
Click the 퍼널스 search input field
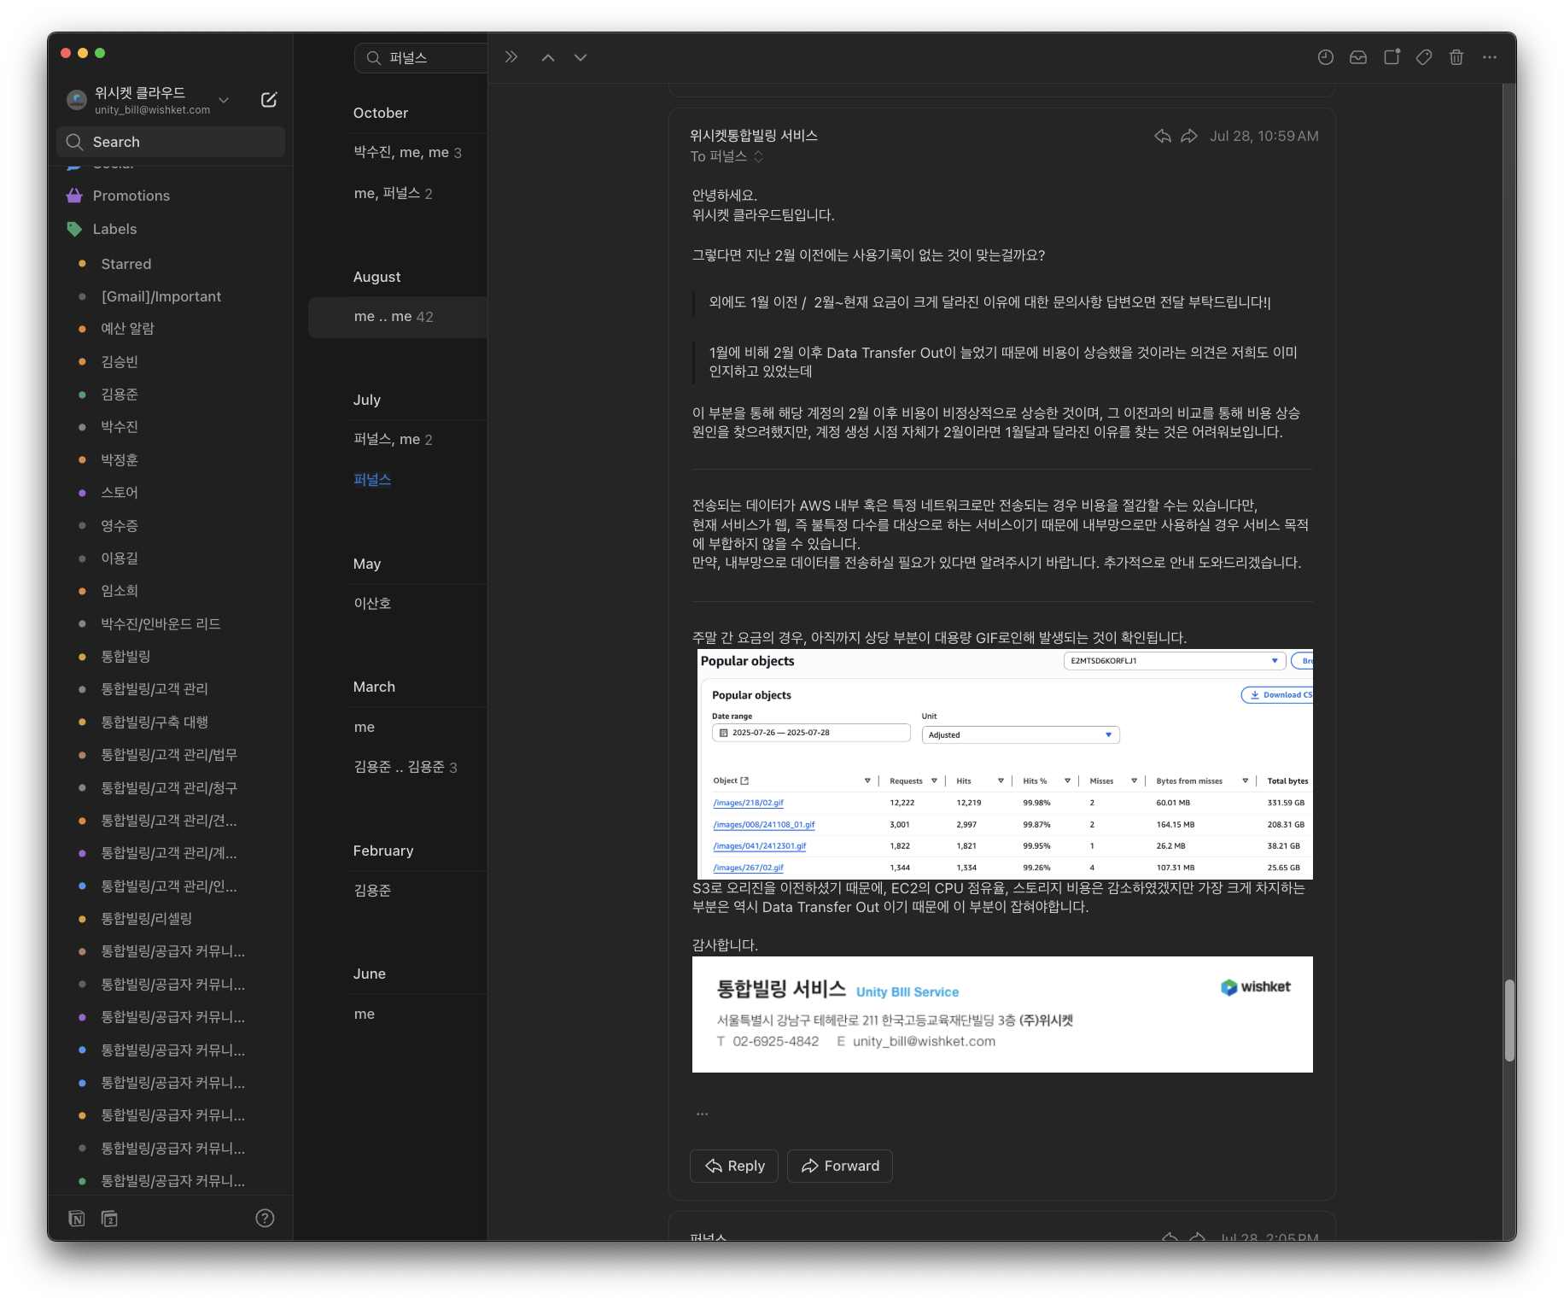pos(431,58)
